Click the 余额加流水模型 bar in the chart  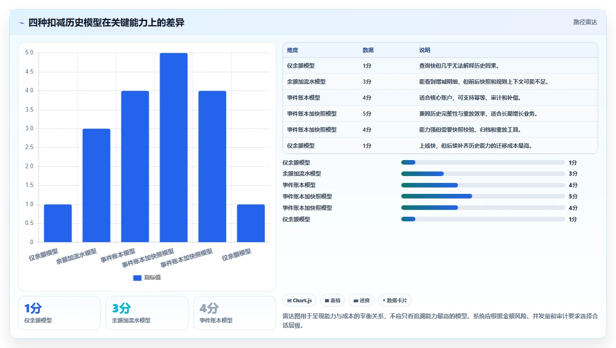[x=96, y=185]
